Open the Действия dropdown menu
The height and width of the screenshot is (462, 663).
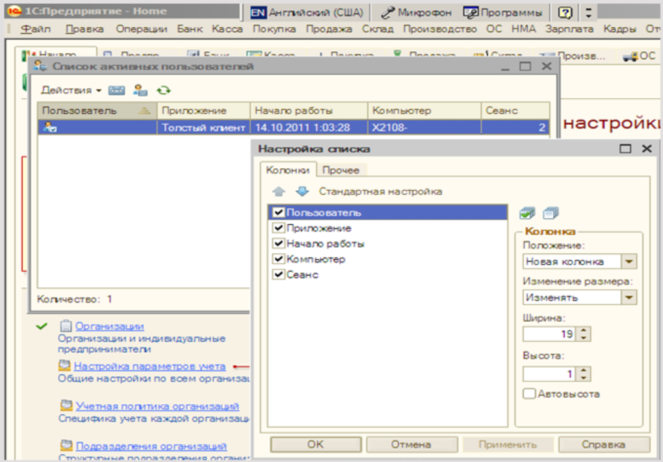71,90
